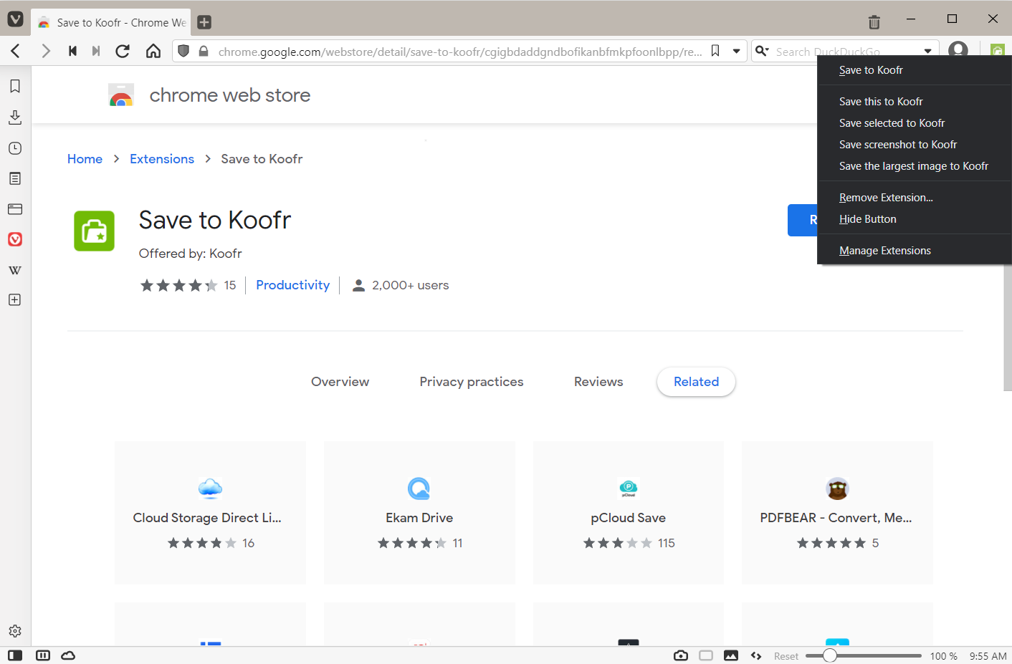
Task: Choose Save selected to Koofr
Action: (915, 123)
